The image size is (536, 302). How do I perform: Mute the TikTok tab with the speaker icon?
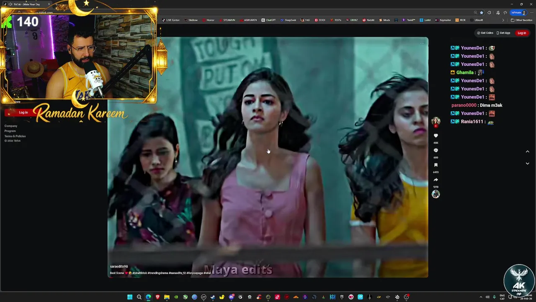(x=10, y=4)
